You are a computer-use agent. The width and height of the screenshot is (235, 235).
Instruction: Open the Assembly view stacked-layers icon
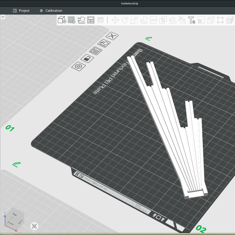[x=230, y=20]
